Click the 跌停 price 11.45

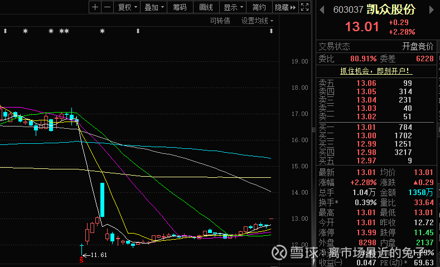click(x=424, y=233)
